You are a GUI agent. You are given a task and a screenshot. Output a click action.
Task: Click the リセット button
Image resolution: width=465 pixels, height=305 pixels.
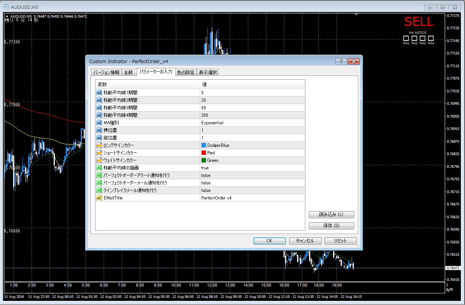click(340, 241)
